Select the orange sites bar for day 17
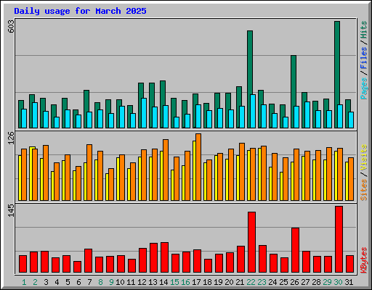The width and height of the screenshot is (372, 290). tap(198, 167)
